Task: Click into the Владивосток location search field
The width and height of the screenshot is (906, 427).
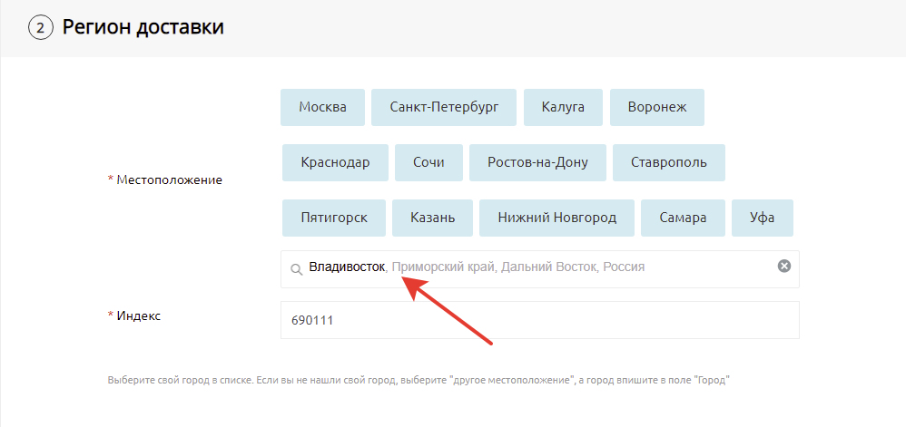Action: tap(545, 268)
